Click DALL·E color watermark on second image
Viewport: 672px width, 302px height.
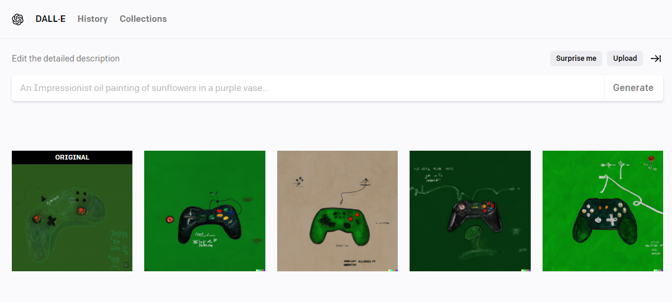pos(261,270)
